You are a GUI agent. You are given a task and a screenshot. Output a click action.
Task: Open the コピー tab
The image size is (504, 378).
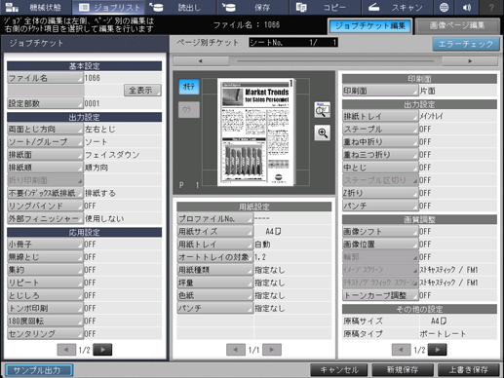tap(325, 8)
